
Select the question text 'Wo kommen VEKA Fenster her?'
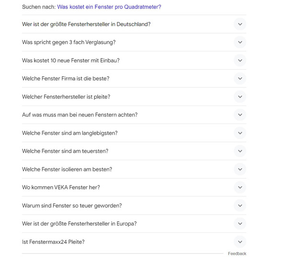tap(61, 188)
